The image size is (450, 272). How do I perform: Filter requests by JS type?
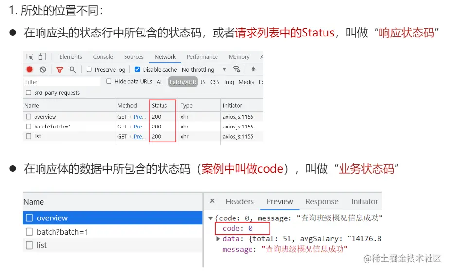tap(203, 82)
